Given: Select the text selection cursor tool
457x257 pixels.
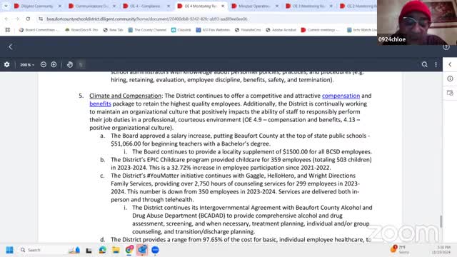Looking at the screenshot, I should point(81,64).
